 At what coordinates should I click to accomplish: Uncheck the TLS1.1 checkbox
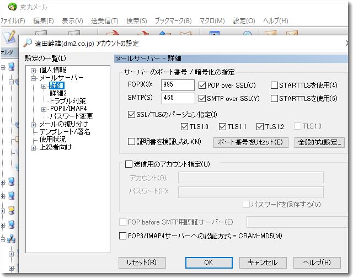pos(222,126)
